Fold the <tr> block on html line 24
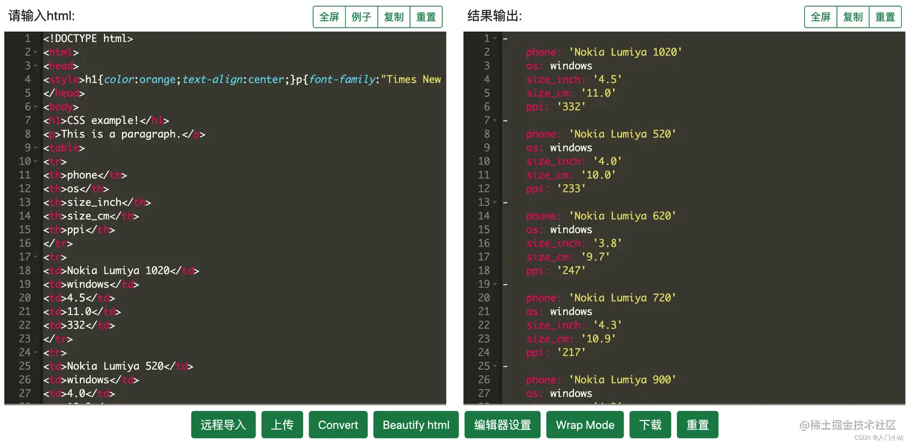This screenshot has height=444, width=909. tap(36, 353)
